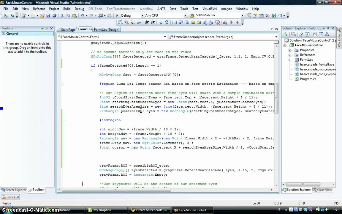The image size is (342, 214).
Task: Switch to Server Explorer tab
Action: pyautogui.click(x=14, y=190)
